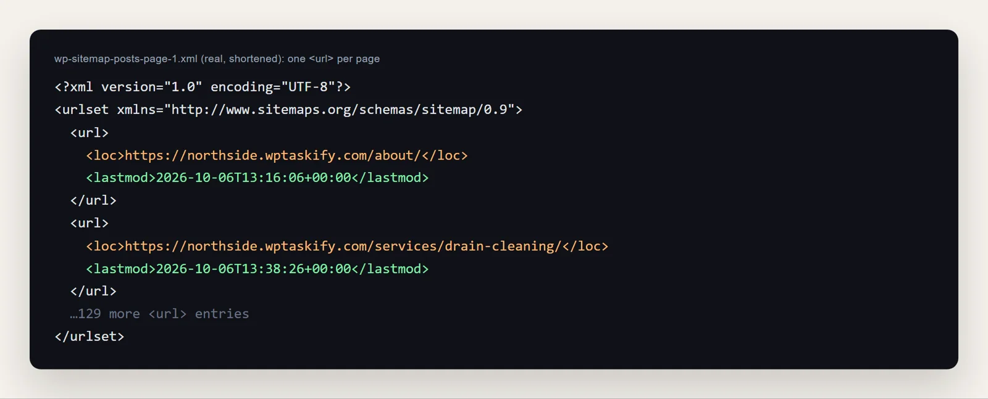Click the urlset xmlns opening tag line
This screenshot has height=399, width=988.
click(288, 110)
